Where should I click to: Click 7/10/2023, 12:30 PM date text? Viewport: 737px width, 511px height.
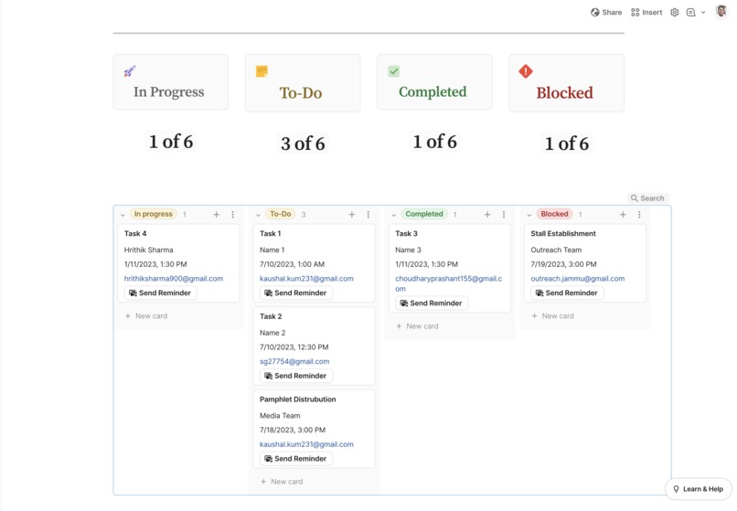(294, 347)
